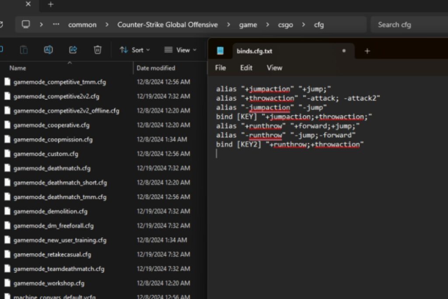Open a new File Explorer tab
Image resolution: width=448 pixels, height=299 pixels.
(51, 4)
